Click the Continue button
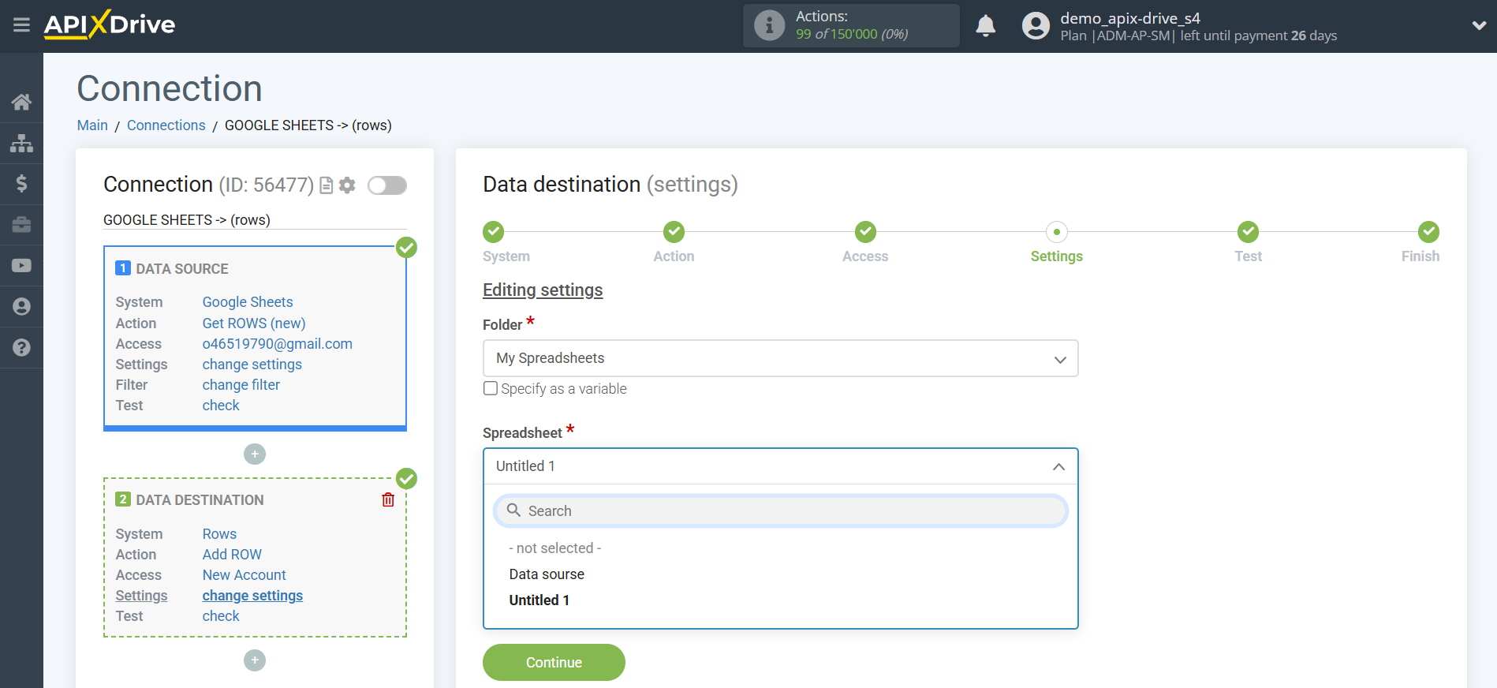This screenshot has height=688, width=1497. tap(554, 663)
